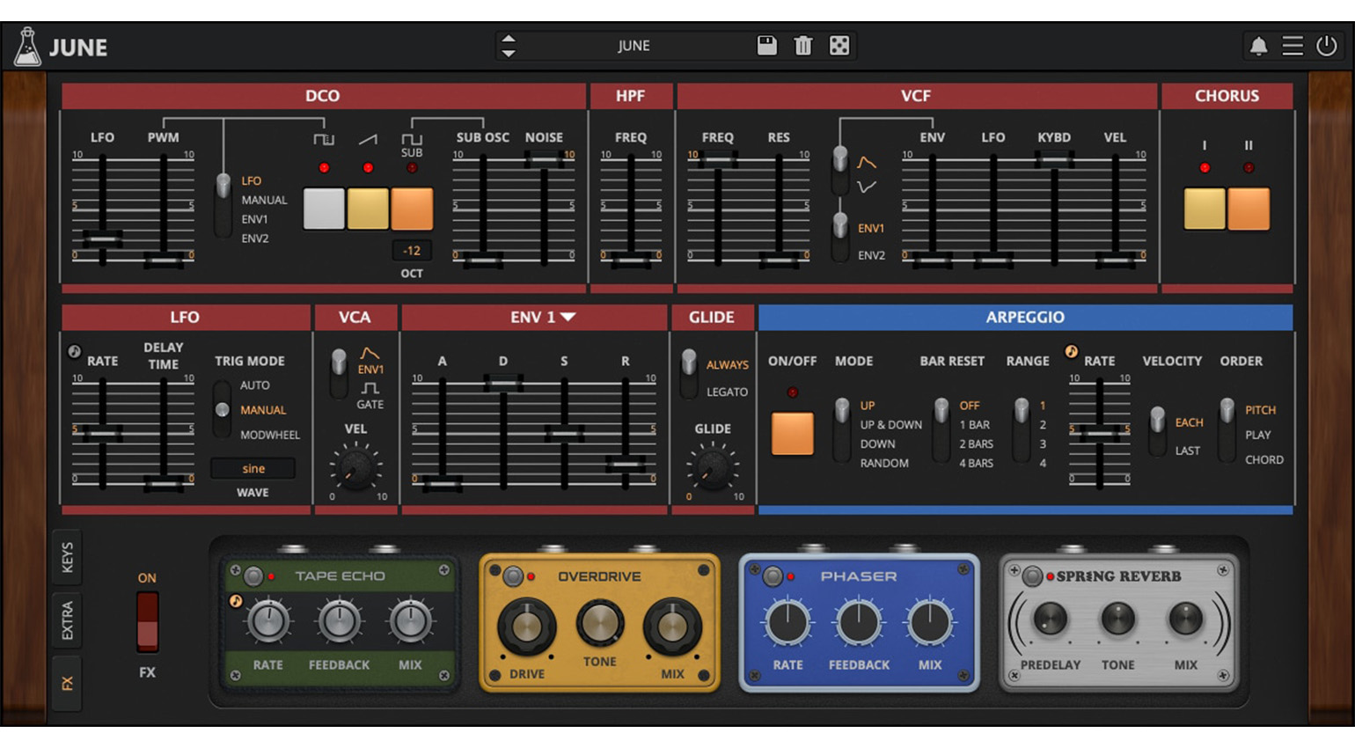Click the JUNE flask logo
The image size is (1355, 748).
27,47
